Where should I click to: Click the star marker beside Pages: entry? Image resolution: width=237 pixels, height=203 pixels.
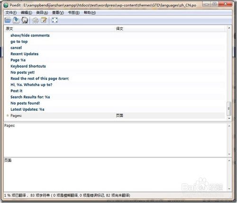pyautogui.click(x=8, y=116)
